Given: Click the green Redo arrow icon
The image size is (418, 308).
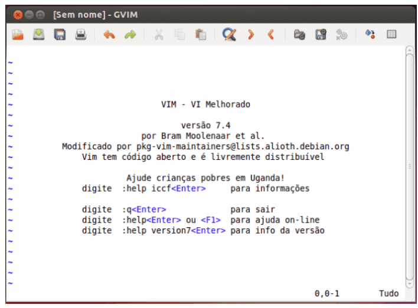Looking at the screenshot, I should pos(129,35).
